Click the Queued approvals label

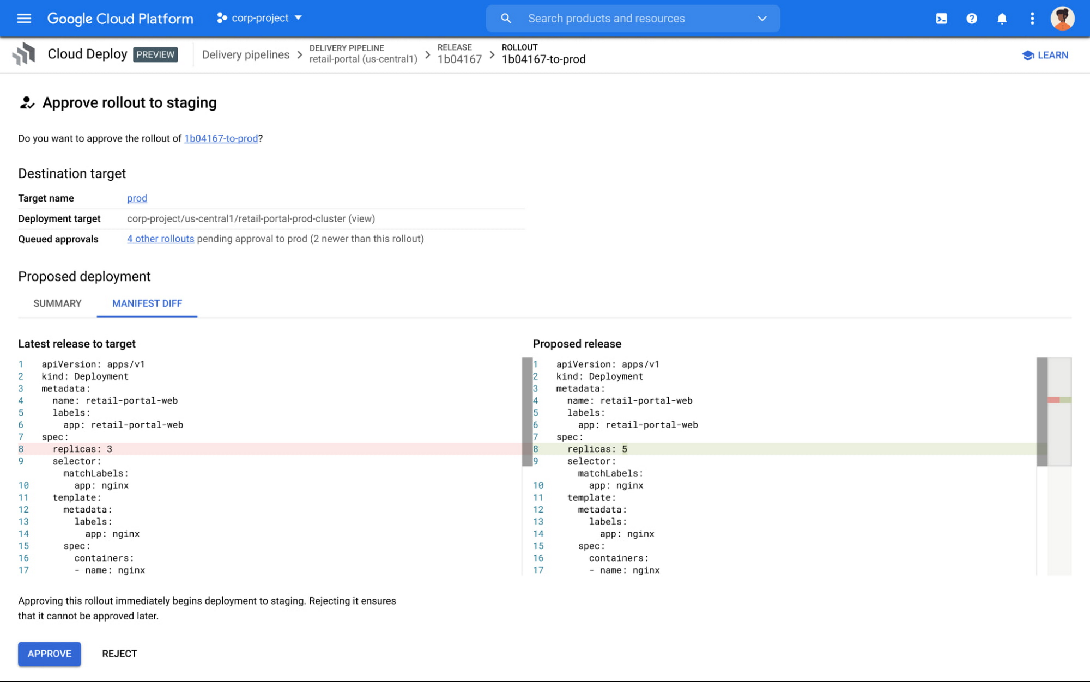coord(58,239)
